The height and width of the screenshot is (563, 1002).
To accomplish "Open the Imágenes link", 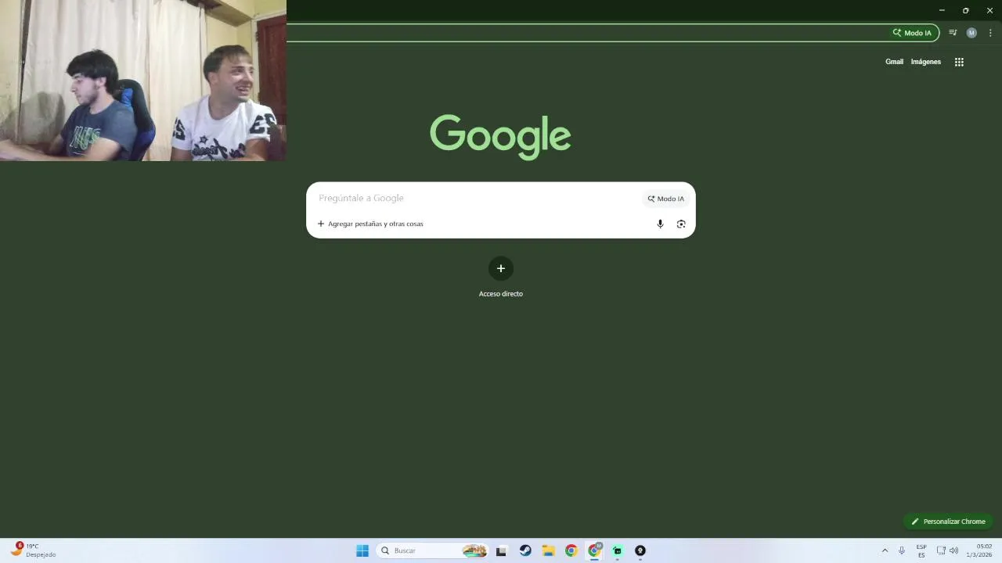I will 926,62.
